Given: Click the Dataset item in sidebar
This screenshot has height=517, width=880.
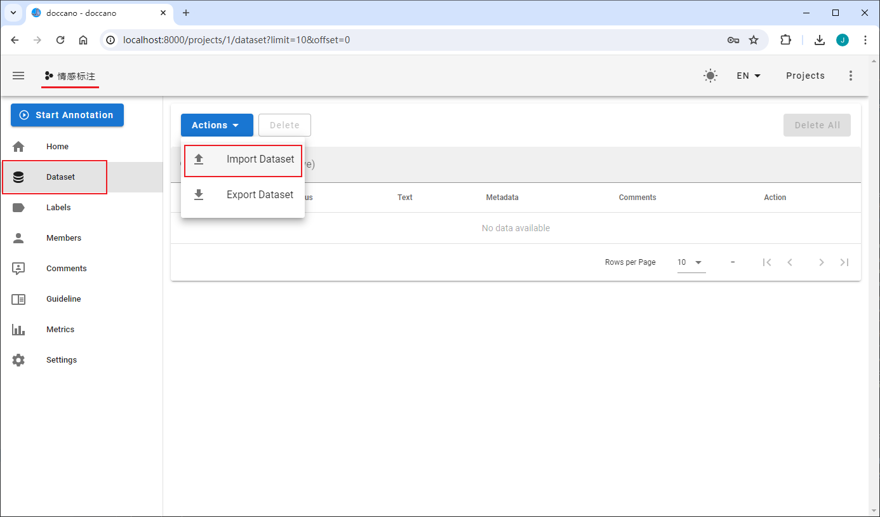Looking at the screenshot, I should click(x=60, y=177).
